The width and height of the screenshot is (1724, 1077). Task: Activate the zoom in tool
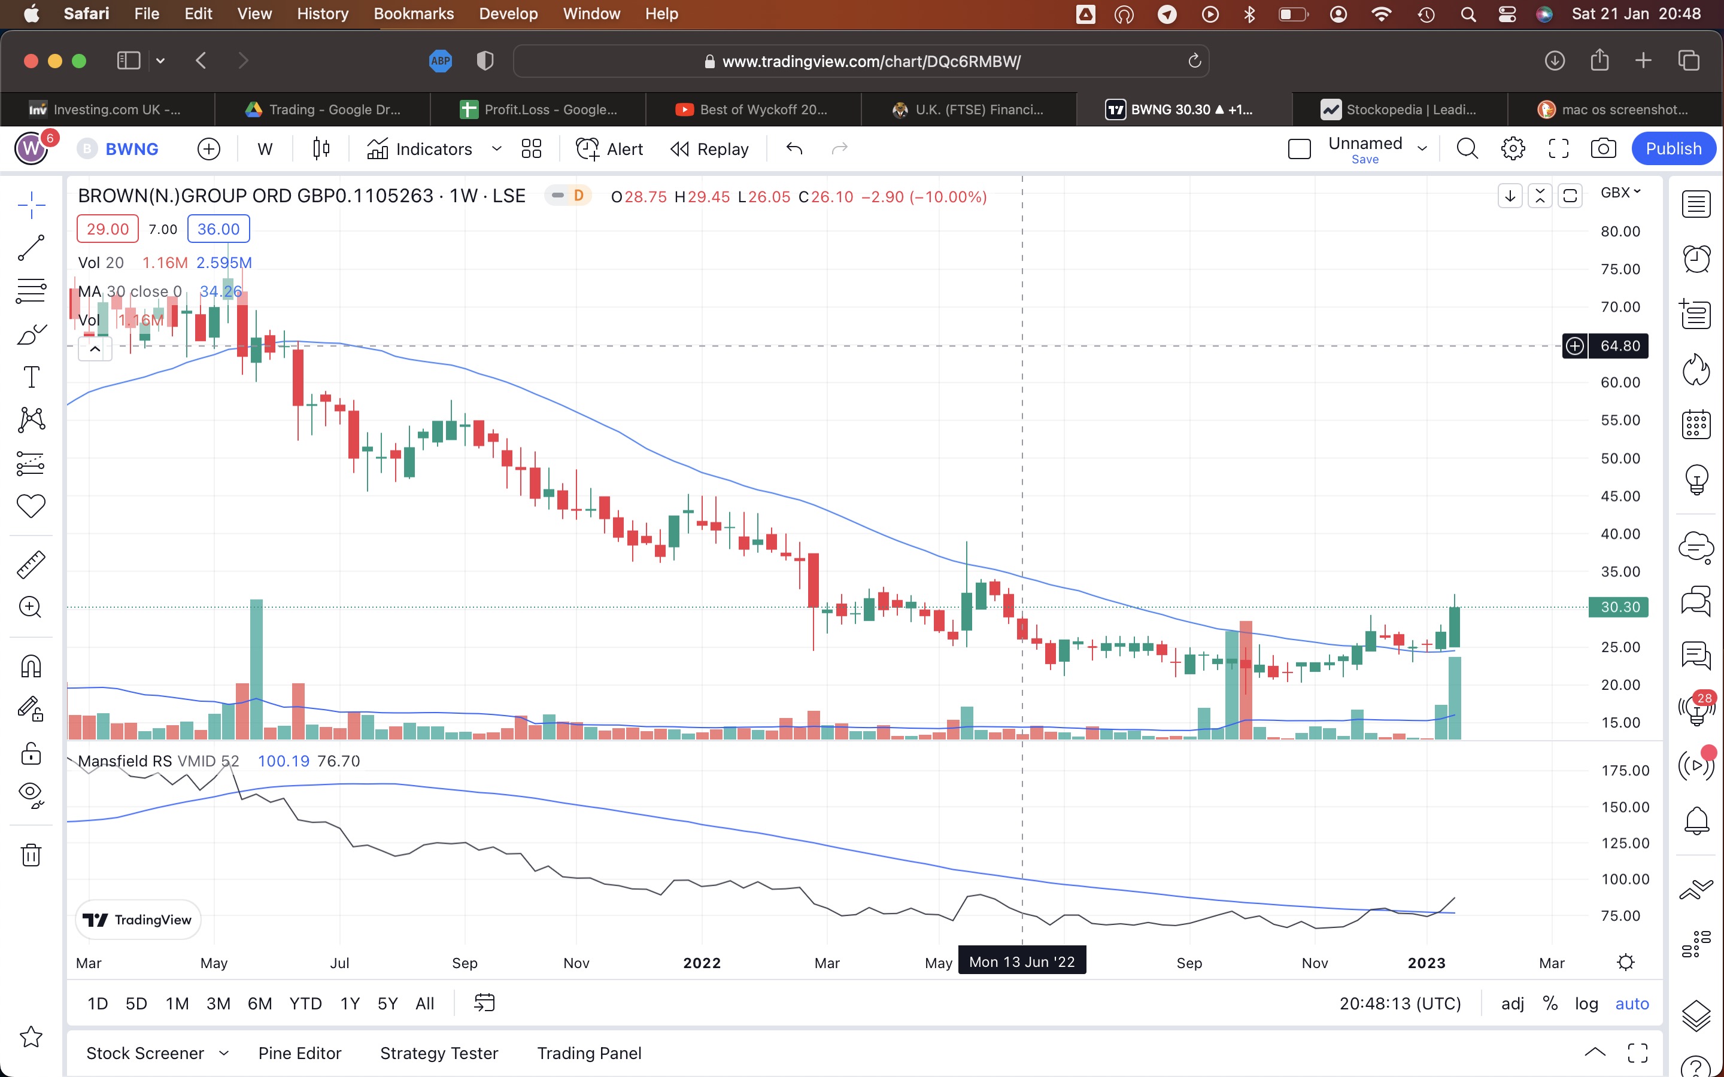[x=31, y=607]
